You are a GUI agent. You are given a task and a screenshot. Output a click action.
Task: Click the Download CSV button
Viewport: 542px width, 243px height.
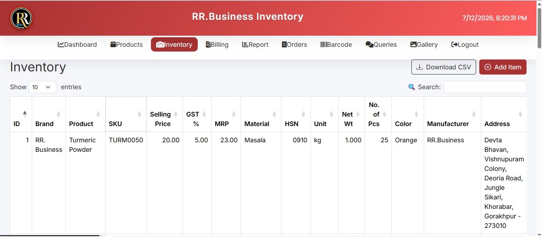(x=444, y=67)
